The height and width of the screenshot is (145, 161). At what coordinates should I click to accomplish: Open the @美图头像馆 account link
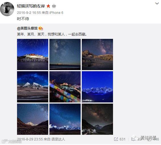click(x=27, y=28)
